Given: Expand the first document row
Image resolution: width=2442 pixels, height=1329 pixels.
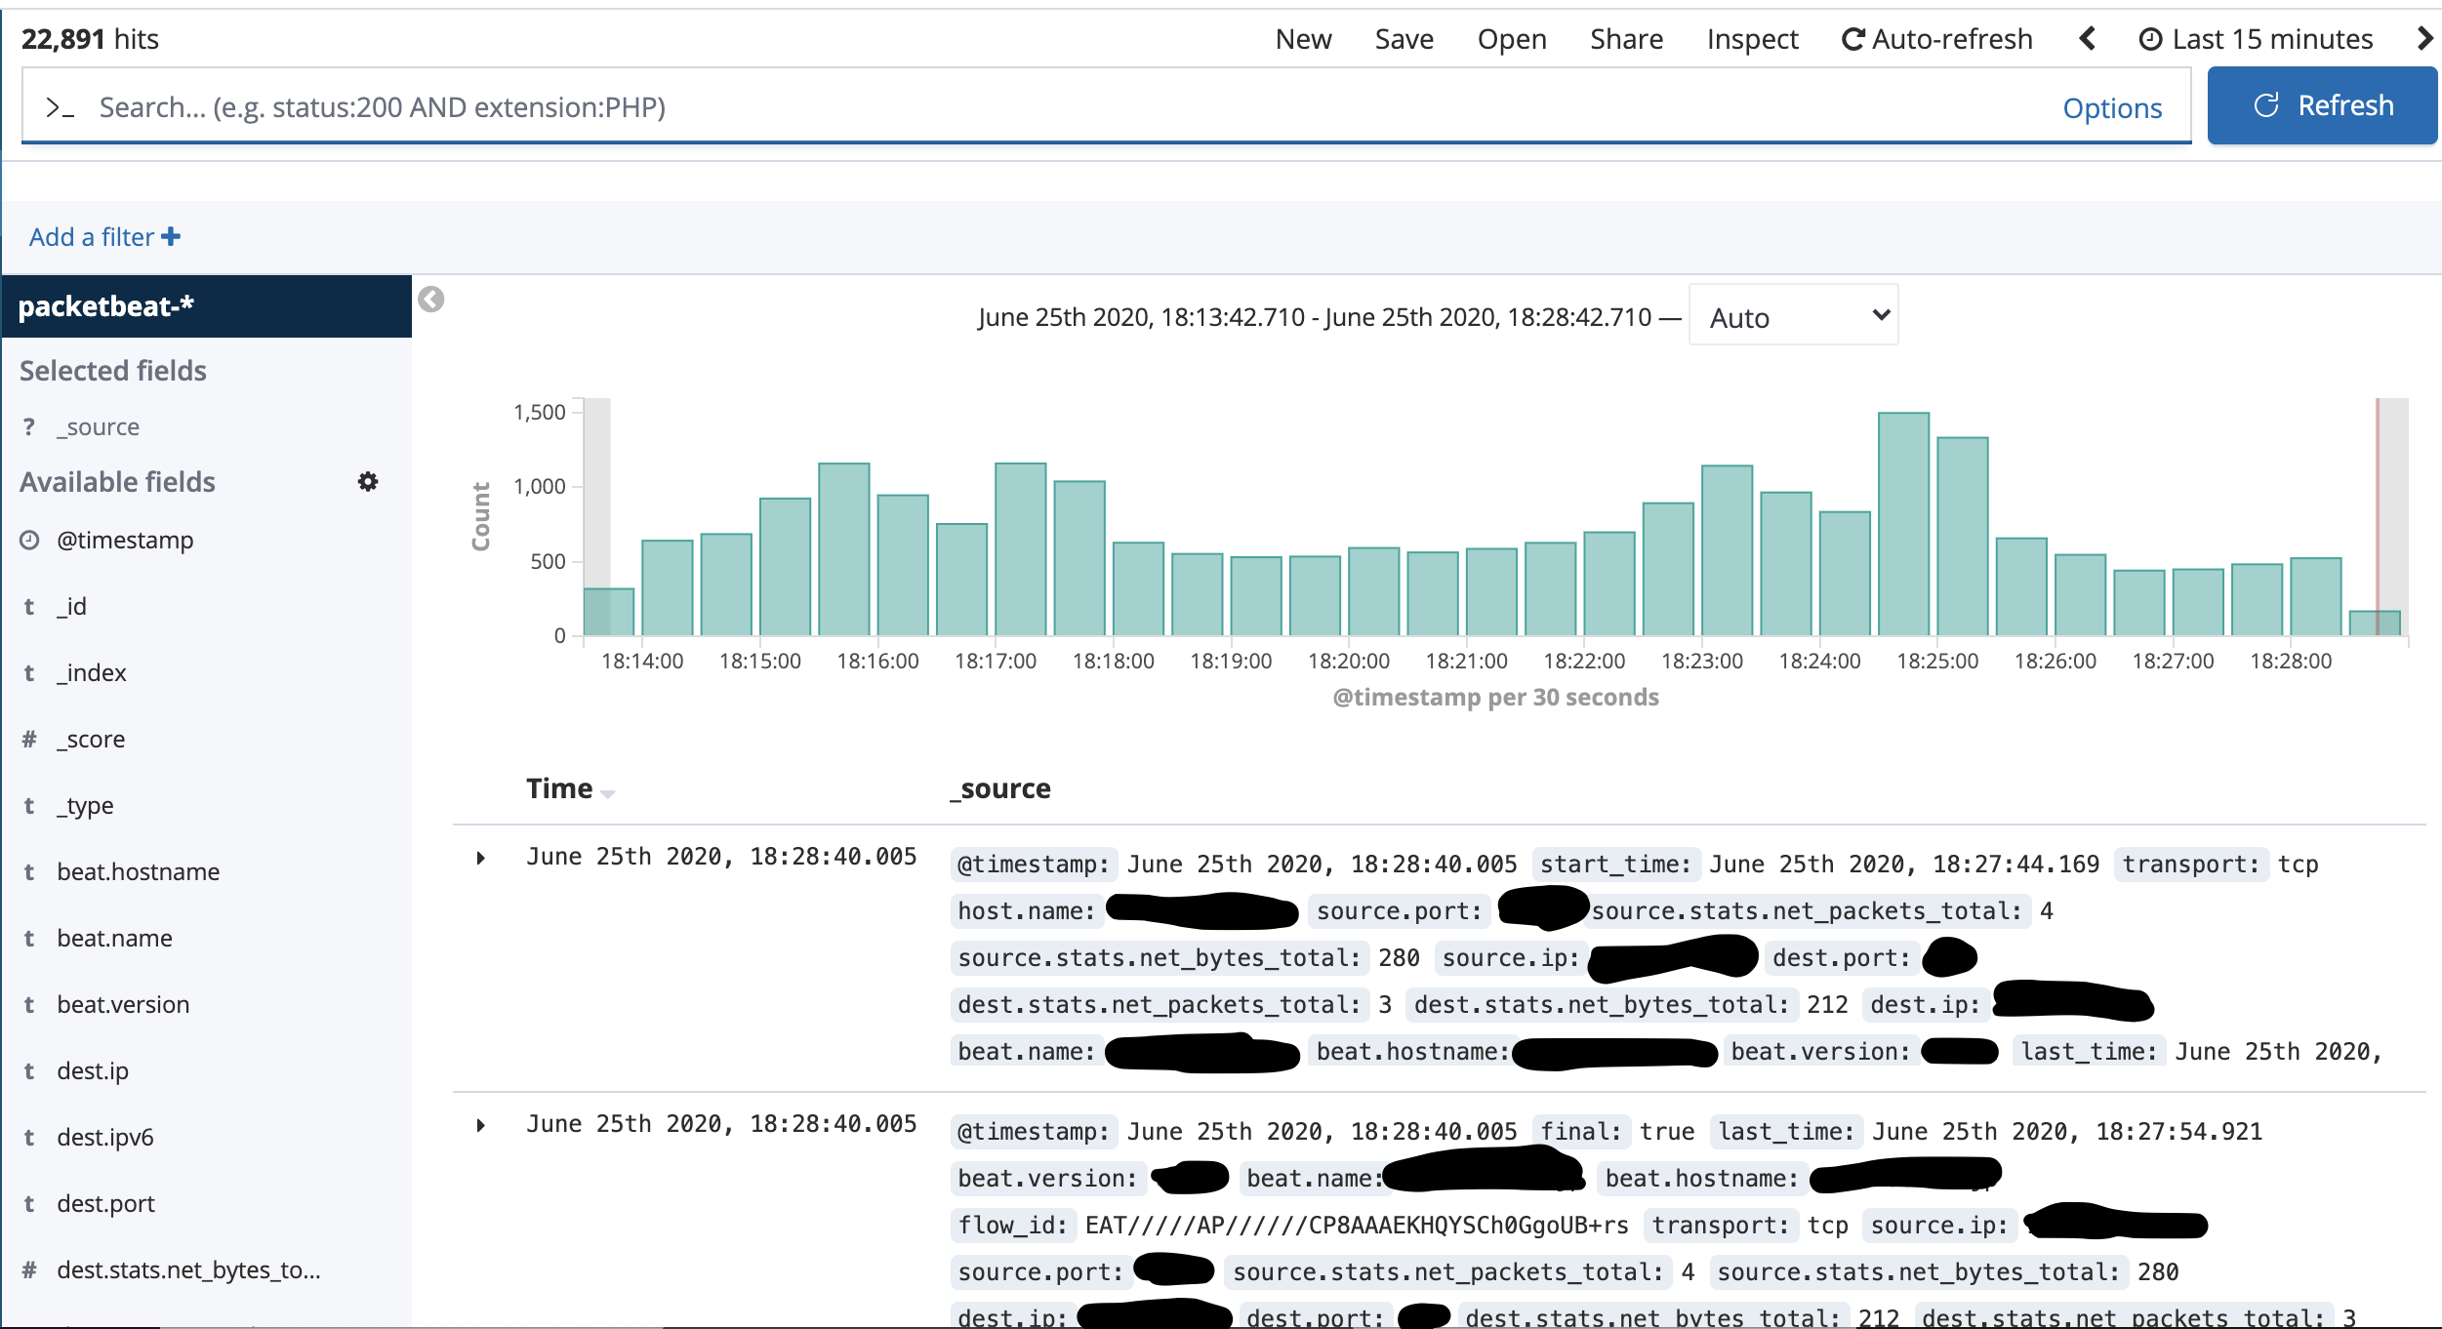Looking at the screenshot, I should pos(480,857).
